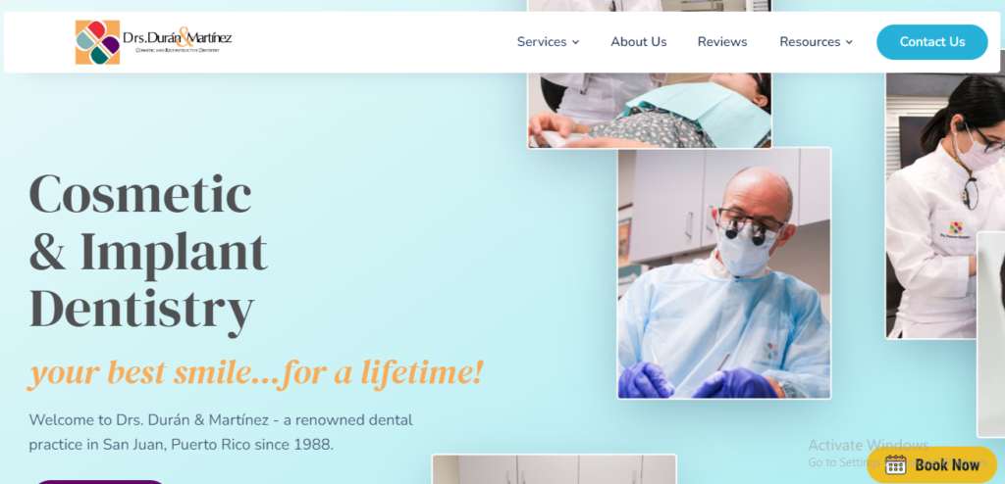Screen dimensions: 1005x484
Task: Click the purple button below welcome text
Action: (x=99, y=481)
